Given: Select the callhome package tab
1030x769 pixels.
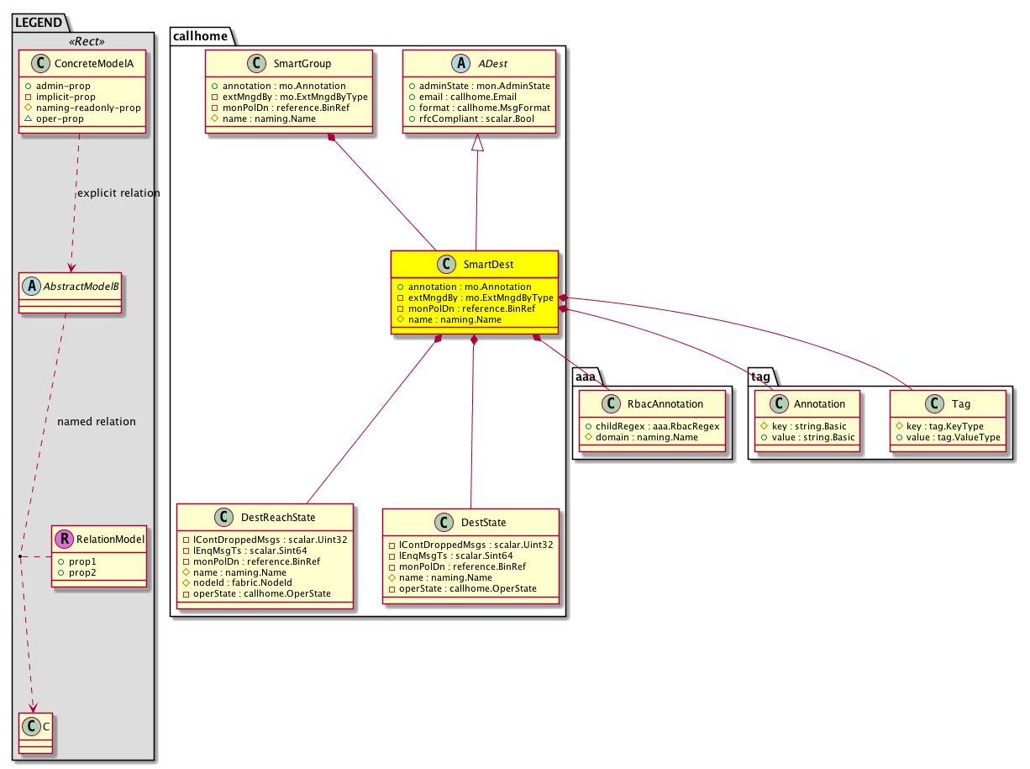Looking at the screenshot, I should coord(201,35).
